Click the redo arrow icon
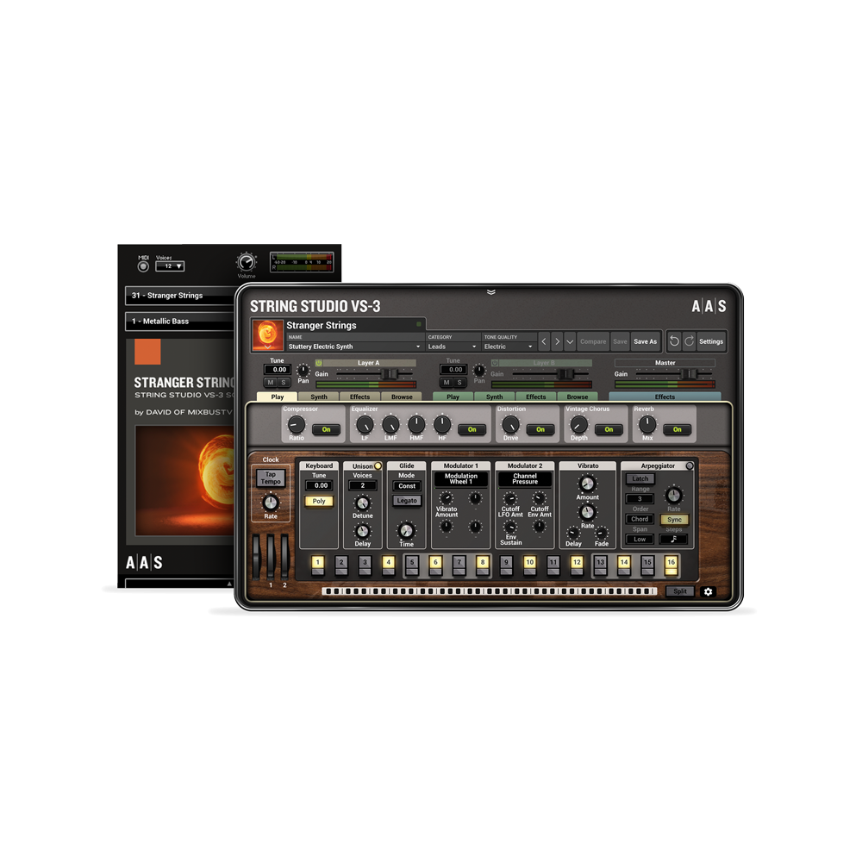Viewport: 862px width, 862px height. 690,340
